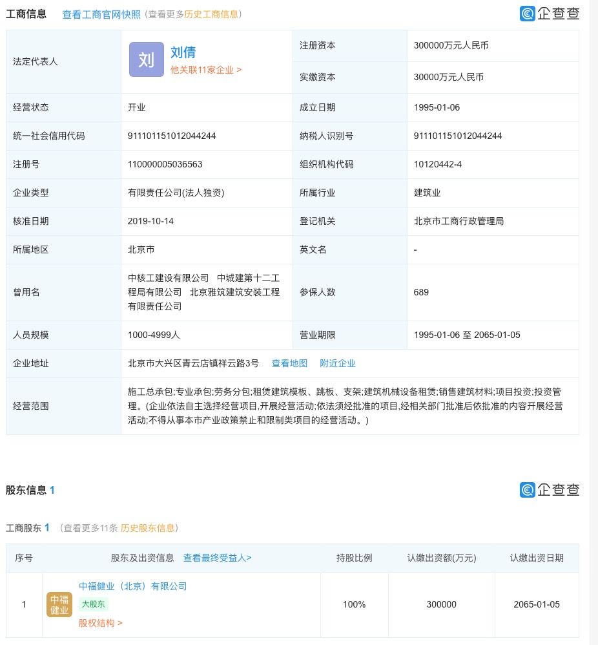Click company type 有限责任公司(法人独资)
The image size is (598, 645).
pos(176,193)
